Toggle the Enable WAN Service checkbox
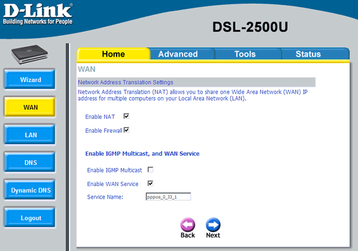Viewport: 358px width, 251px height. click(x=151, y=184)
